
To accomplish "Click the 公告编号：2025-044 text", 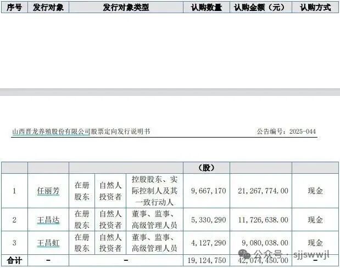I will click(x=286, y=132).
